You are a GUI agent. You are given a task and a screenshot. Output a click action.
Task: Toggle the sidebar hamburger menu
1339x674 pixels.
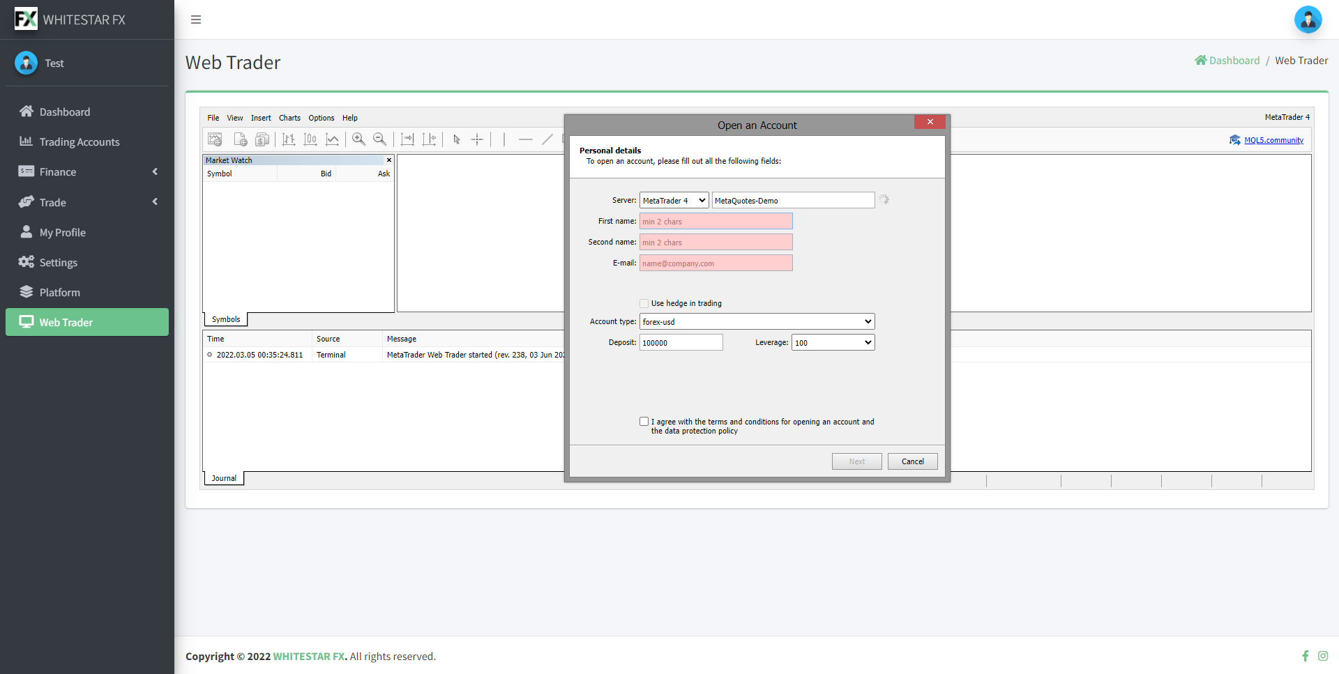pyautogui.click(x=196, y=20)
